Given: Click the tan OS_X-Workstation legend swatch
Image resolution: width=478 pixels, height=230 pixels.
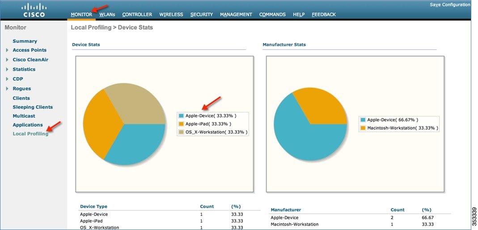Looking at the screenshot, I should click(x=181, y=132).
